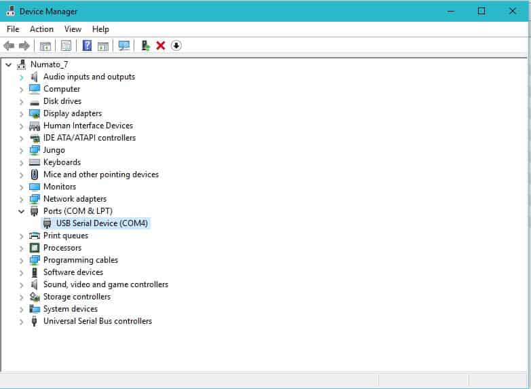
Task: Click the Keyboards icon
Action: 35,162
